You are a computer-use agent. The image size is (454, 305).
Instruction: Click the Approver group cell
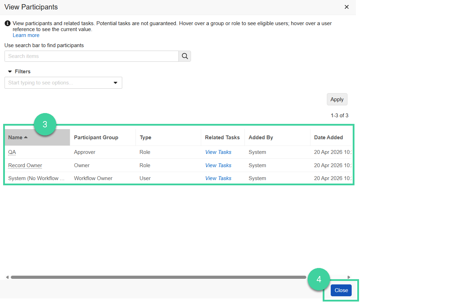tap(85, 152)
